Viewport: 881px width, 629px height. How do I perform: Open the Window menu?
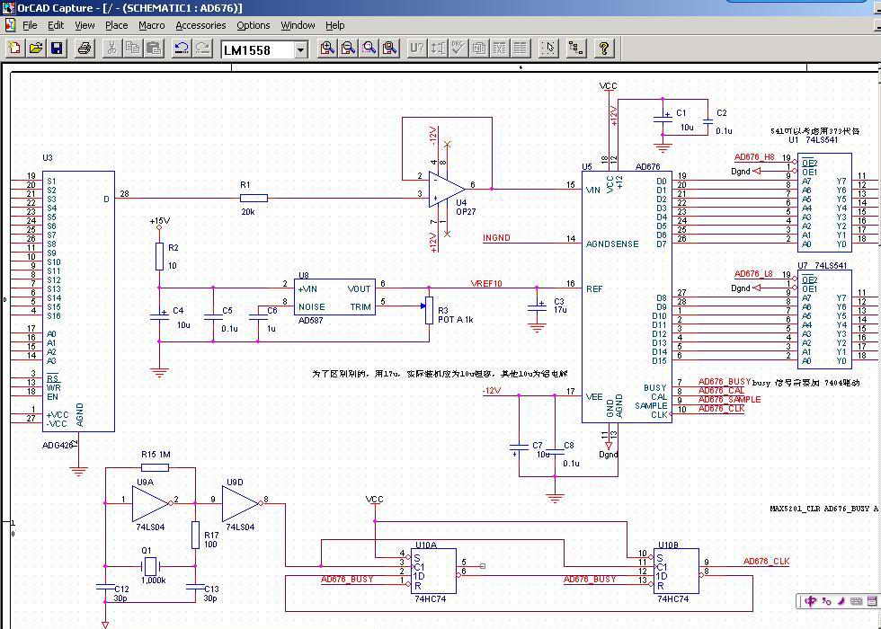tap(298, 25)
